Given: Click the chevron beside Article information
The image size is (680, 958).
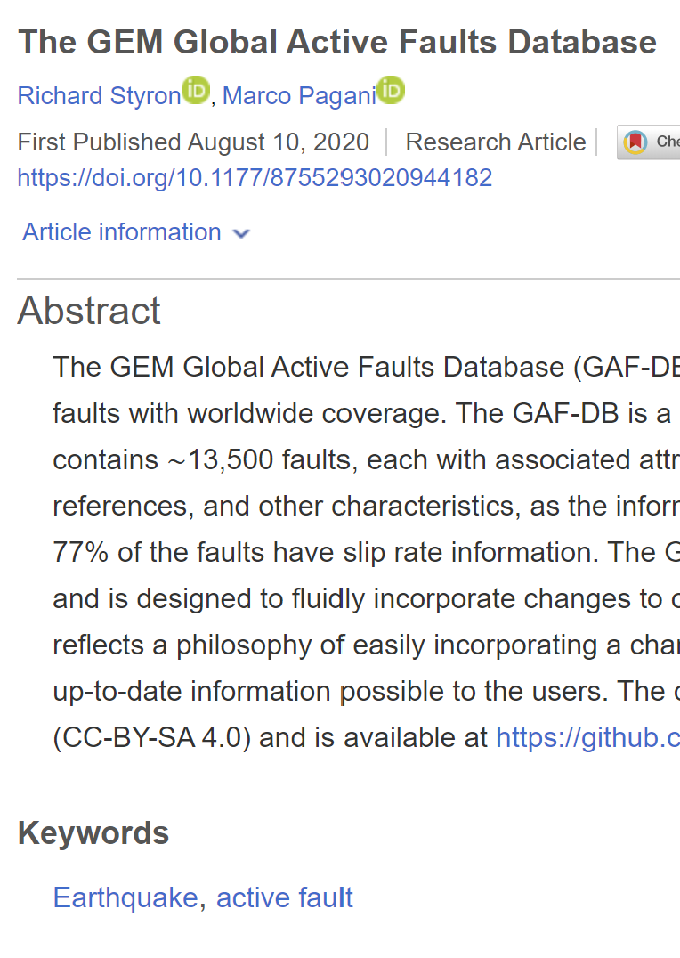Looking at the screenshot, I should click(x=241, y=233).
